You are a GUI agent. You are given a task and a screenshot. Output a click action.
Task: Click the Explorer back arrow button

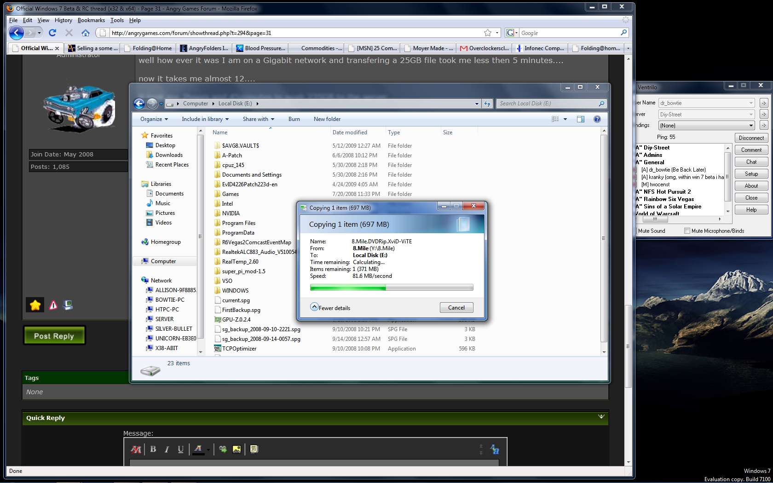click(139, 103)
